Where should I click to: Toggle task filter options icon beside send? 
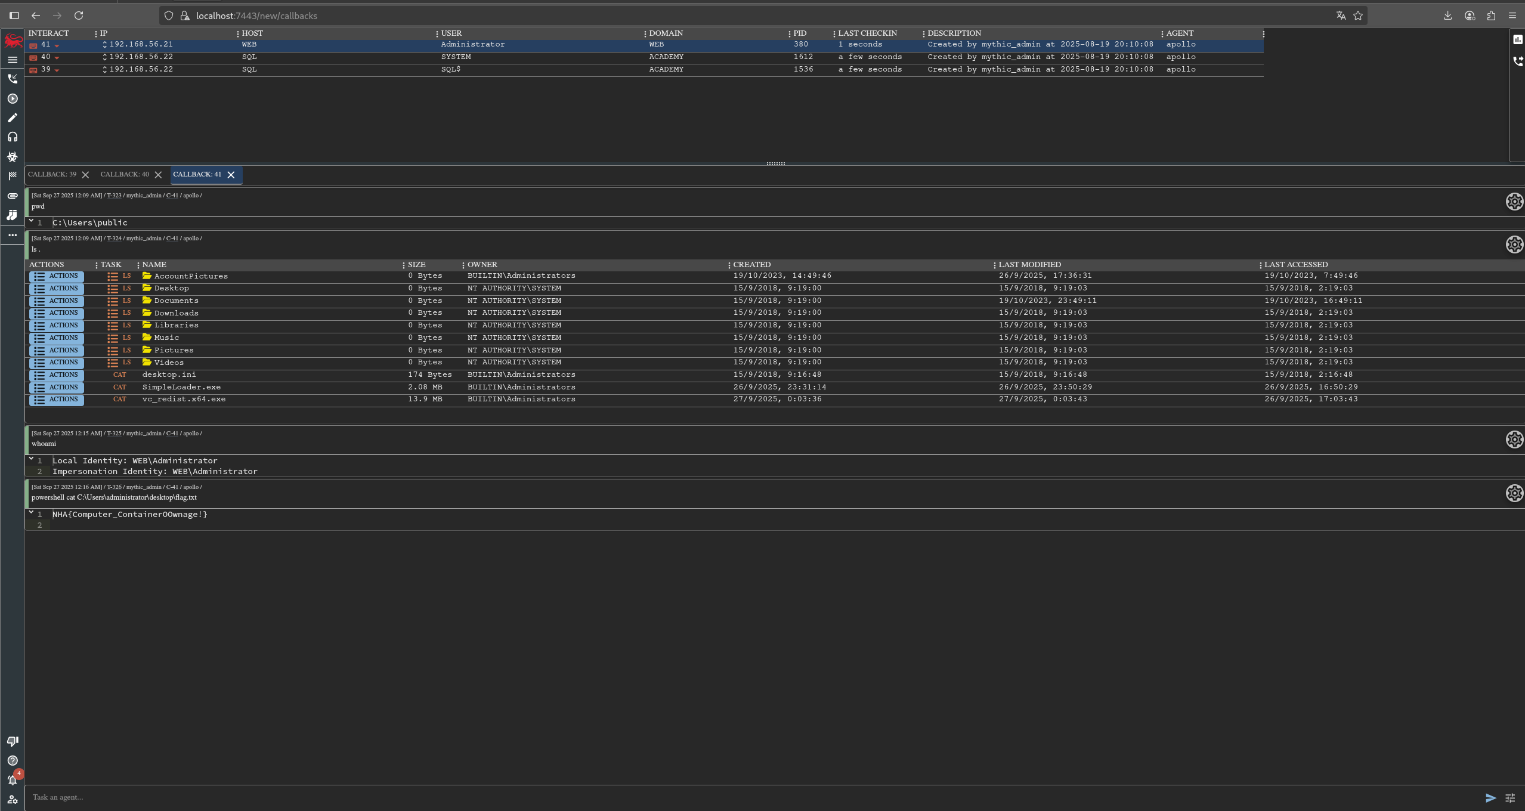point(1510,798)
